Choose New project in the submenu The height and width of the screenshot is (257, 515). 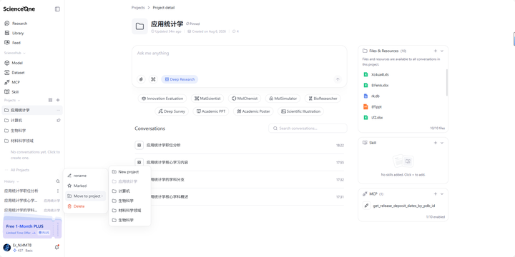coord(129,172)
